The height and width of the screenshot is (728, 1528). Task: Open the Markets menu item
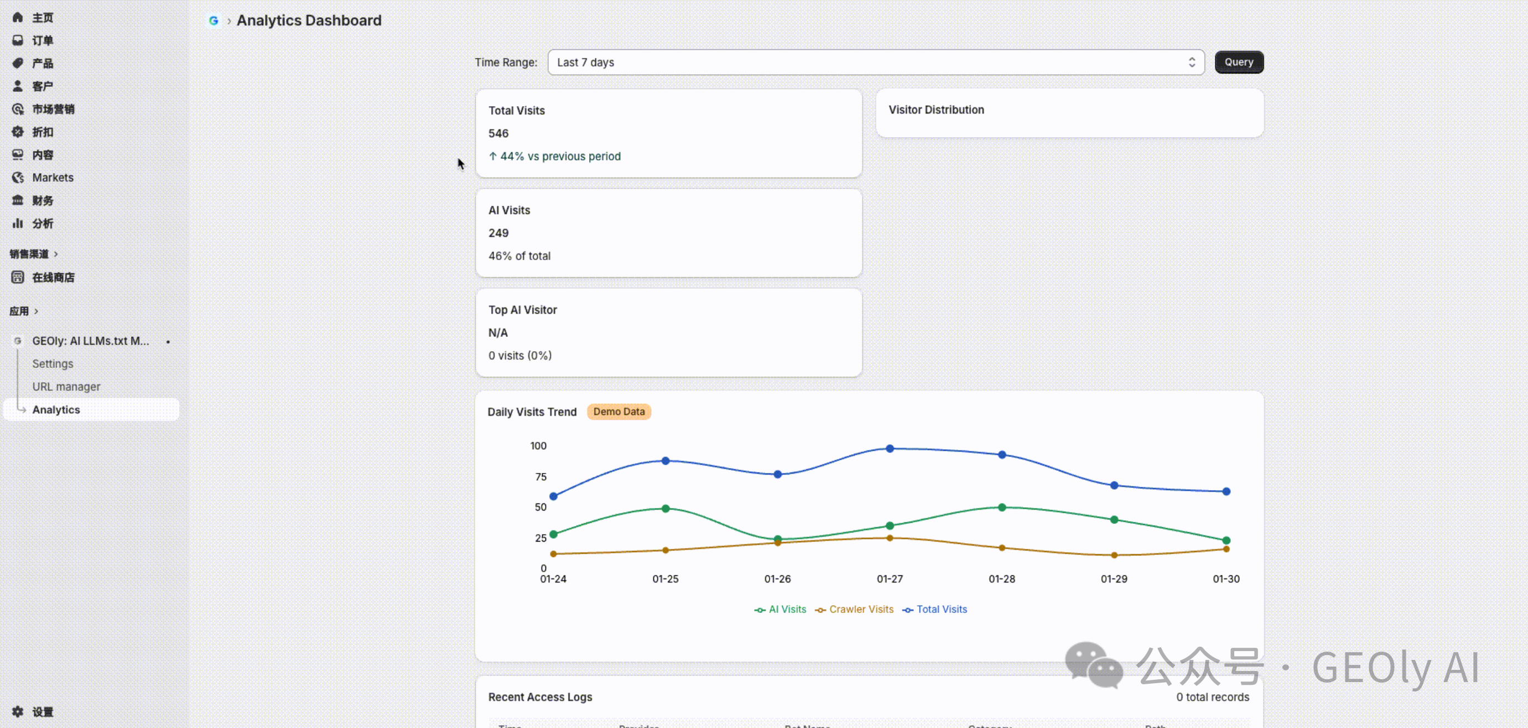pos(53,178)
